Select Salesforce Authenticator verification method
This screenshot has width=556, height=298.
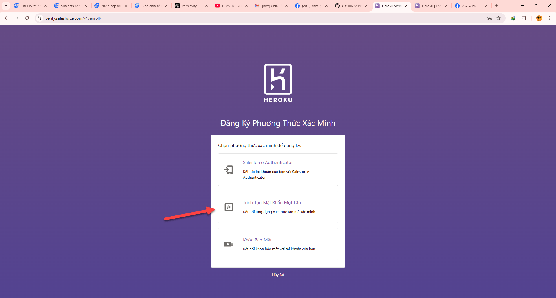278,170
